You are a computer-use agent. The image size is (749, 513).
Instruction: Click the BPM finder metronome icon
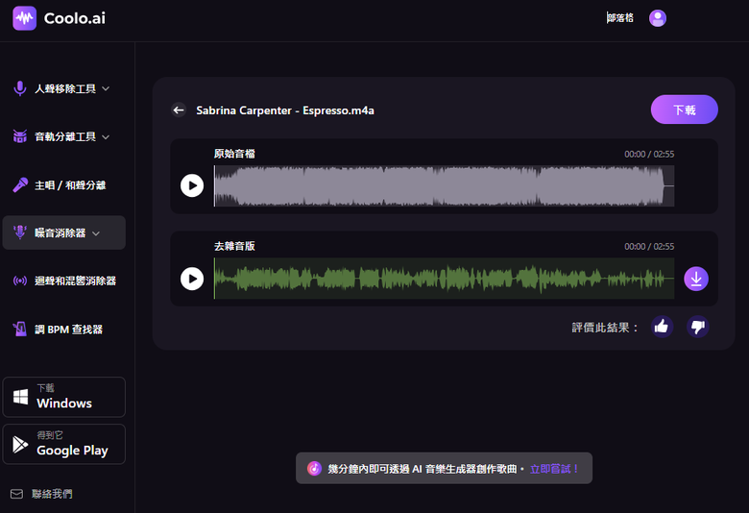(19, 329)
